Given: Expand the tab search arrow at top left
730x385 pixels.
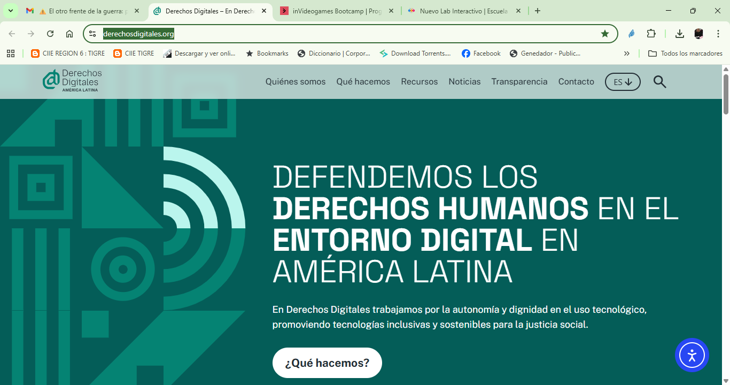Looking at the screenshot, I should tap(10, 11).
